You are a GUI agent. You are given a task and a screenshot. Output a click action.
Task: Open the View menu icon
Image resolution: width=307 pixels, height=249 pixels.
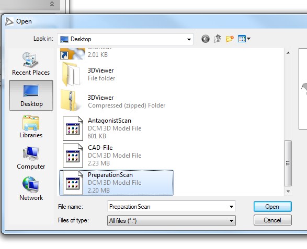coord(244,39)
